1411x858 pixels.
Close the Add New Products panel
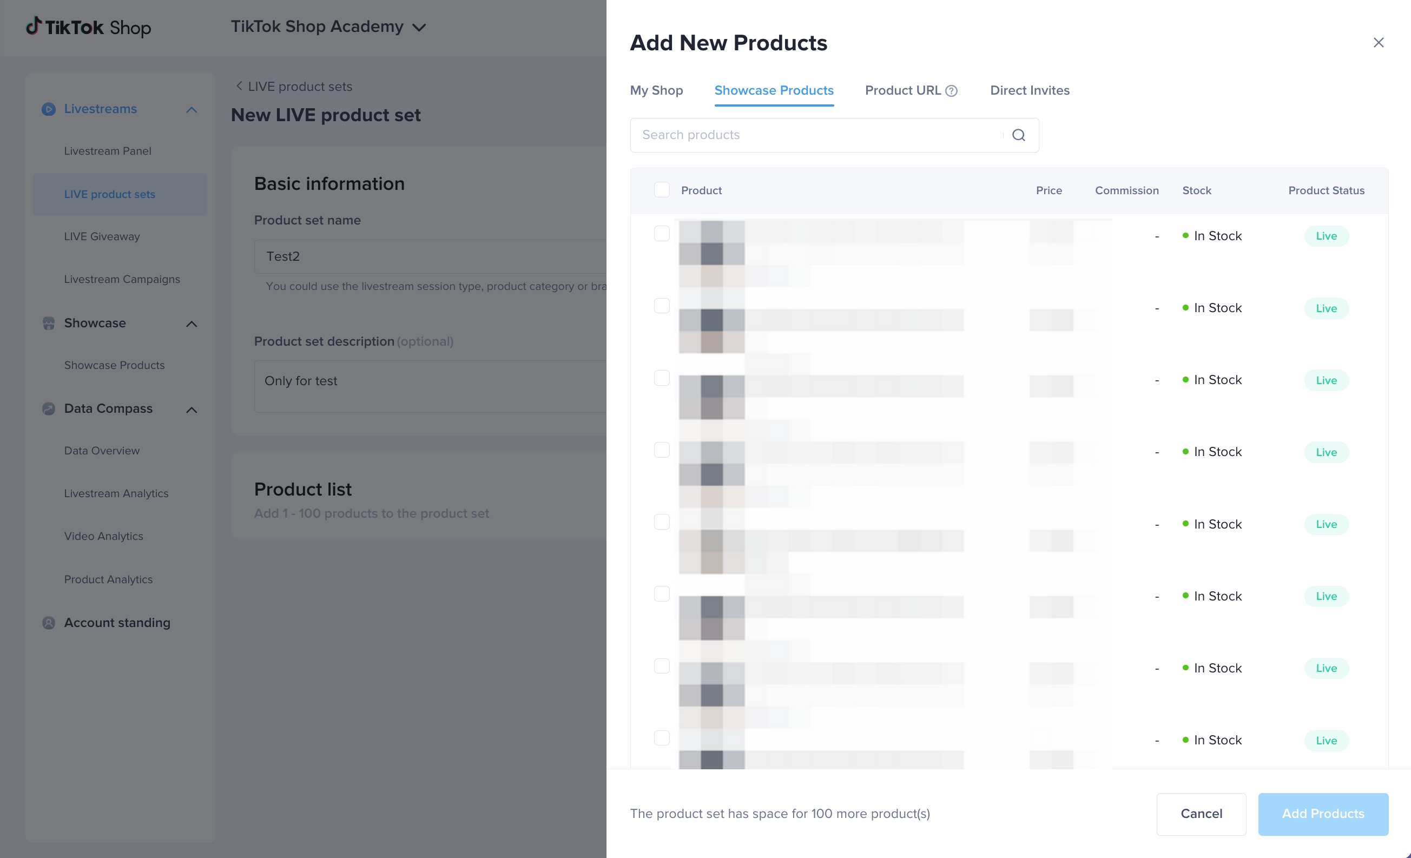click(1379, 43)
